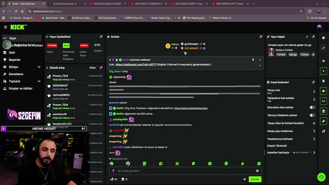Open emoji picker in message box
This screenshot has height=185, width=329.
257,171
